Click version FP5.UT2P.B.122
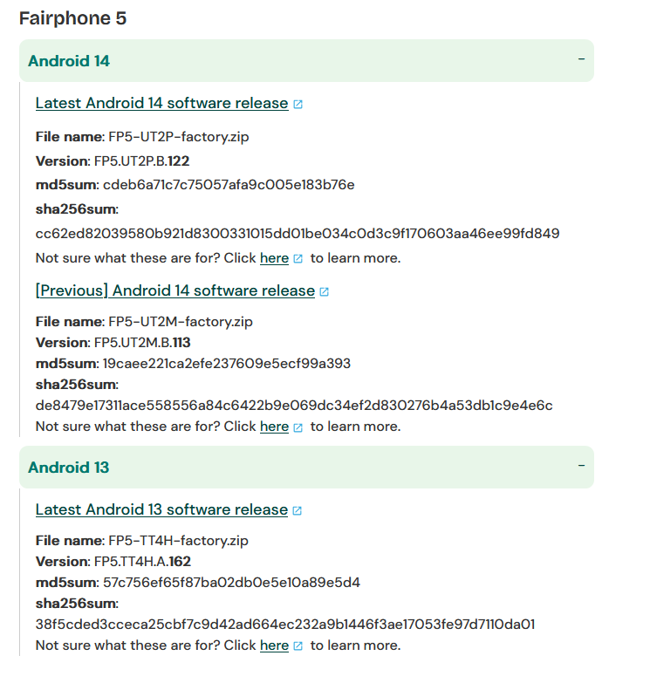This screenshot has height=683, width=650. [141, 161]
